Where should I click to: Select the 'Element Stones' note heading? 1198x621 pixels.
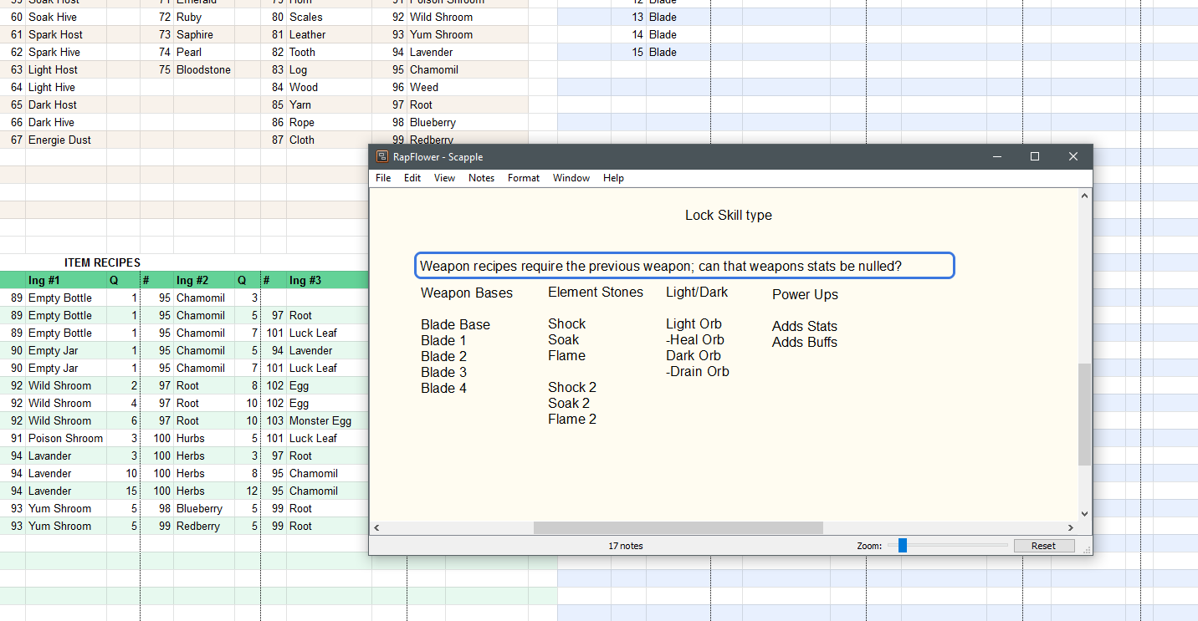click(x=596, y=292)
